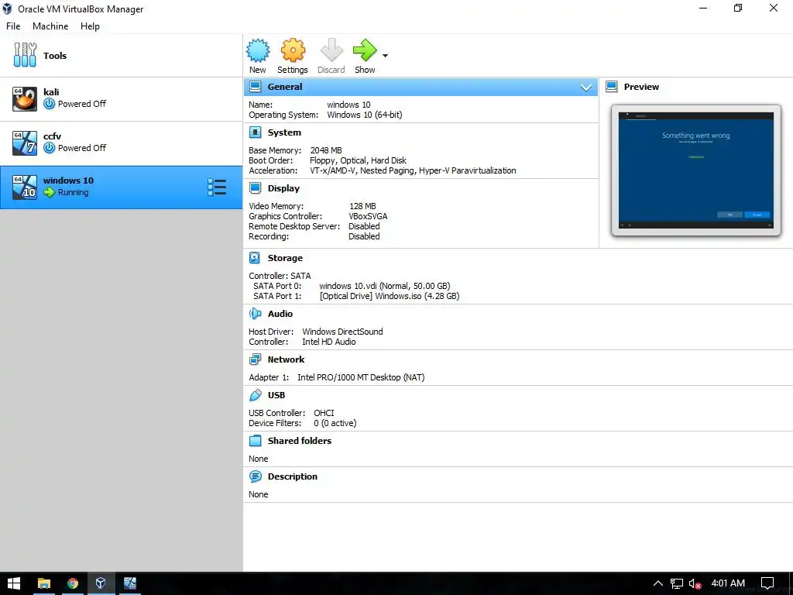Click the USB section icon

[x=256, y=395]
